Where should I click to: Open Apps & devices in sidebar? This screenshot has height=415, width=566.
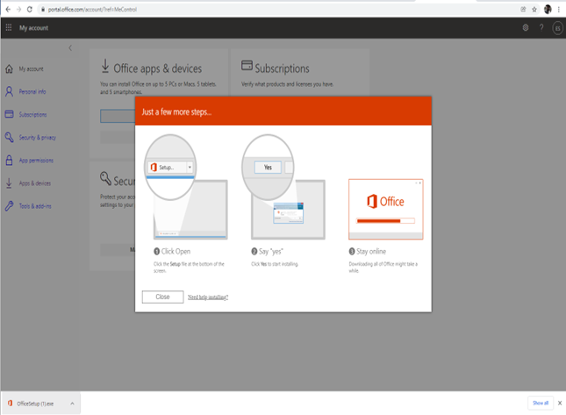coord(35,183)
